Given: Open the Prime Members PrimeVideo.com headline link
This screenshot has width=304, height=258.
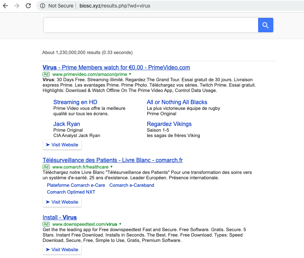Looking at the screenshot, I should tap(116, 67).
